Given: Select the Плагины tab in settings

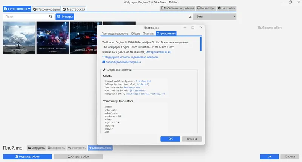Looking at the screenshot, I should click(148, 34).
